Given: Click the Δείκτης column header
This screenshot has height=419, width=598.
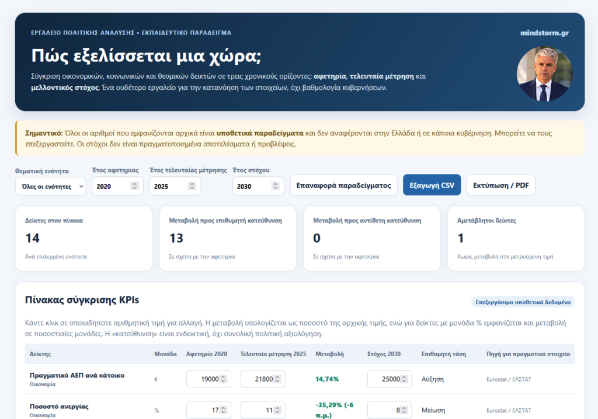Looking at the screenshot, I should pos(40,354).
